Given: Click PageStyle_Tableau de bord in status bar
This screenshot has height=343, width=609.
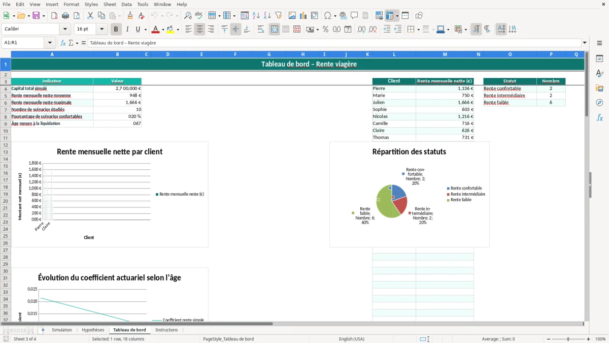Looking at the screenshot, I should pyautogui.click(x=228, y=339).
